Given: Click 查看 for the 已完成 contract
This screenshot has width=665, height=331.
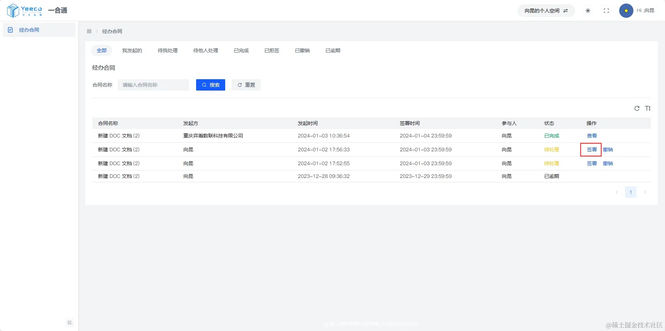Looking at the screenshot, I should [592, 136].
